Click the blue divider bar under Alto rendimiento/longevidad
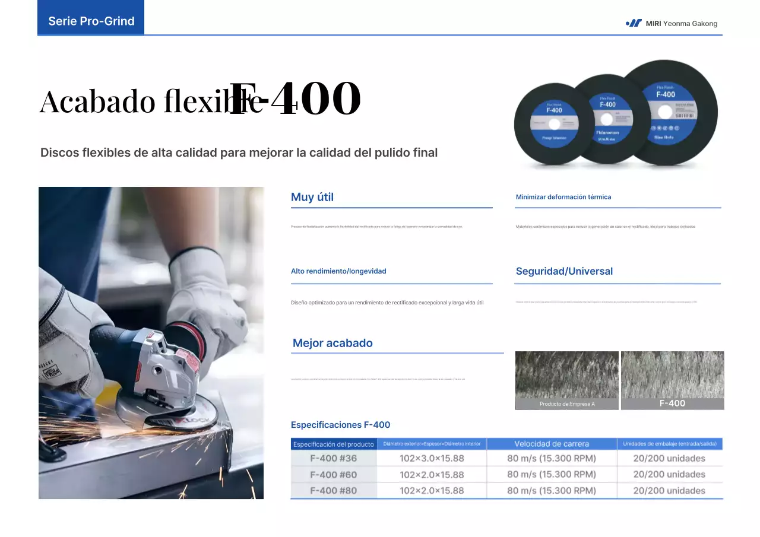This screenshot has width=760, height=537. coord(392,284)
